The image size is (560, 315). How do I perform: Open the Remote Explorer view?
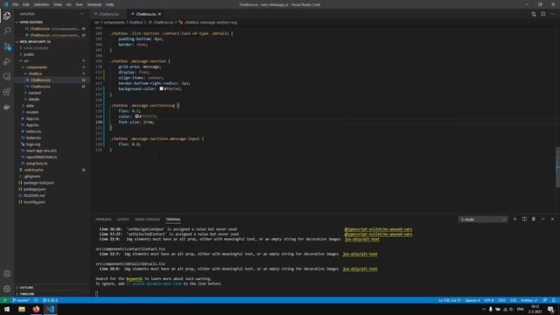7,77
